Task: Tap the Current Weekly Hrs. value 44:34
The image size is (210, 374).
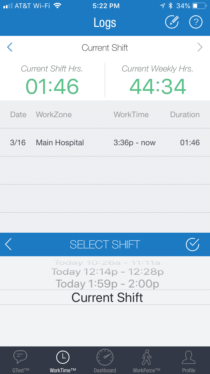Action: (158, 87)
